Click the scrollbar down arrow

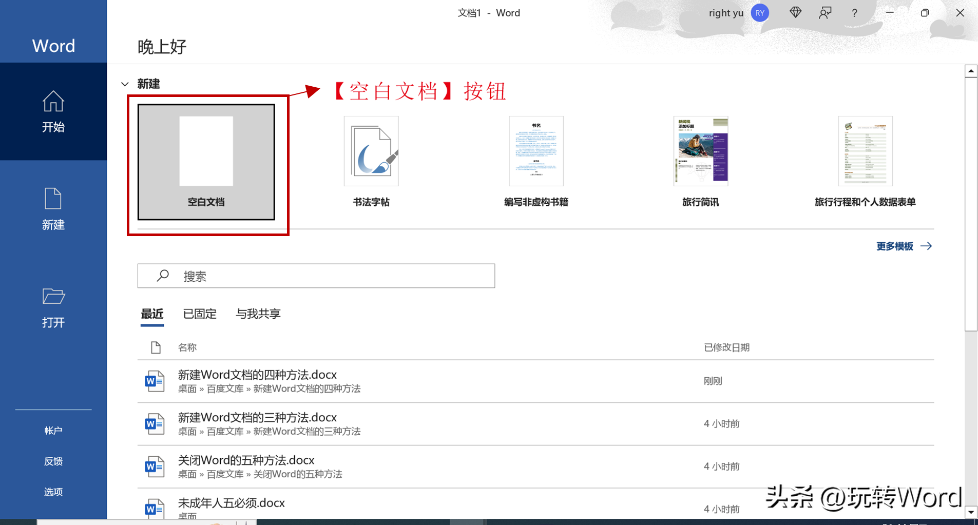(x=971, y=512)
